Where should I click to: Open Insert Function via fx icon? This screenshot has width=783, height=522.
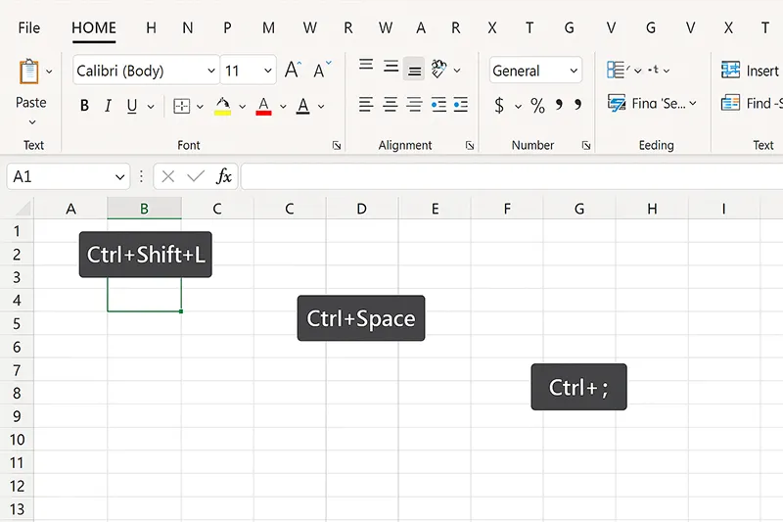tap(224, 176)
